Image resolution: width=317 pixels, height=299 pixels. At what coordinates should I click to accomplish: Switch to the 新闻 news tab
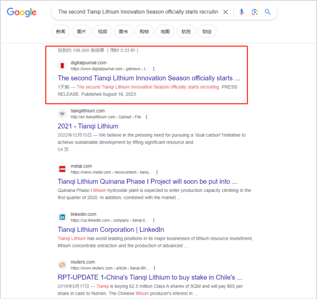tap(60, 31)
